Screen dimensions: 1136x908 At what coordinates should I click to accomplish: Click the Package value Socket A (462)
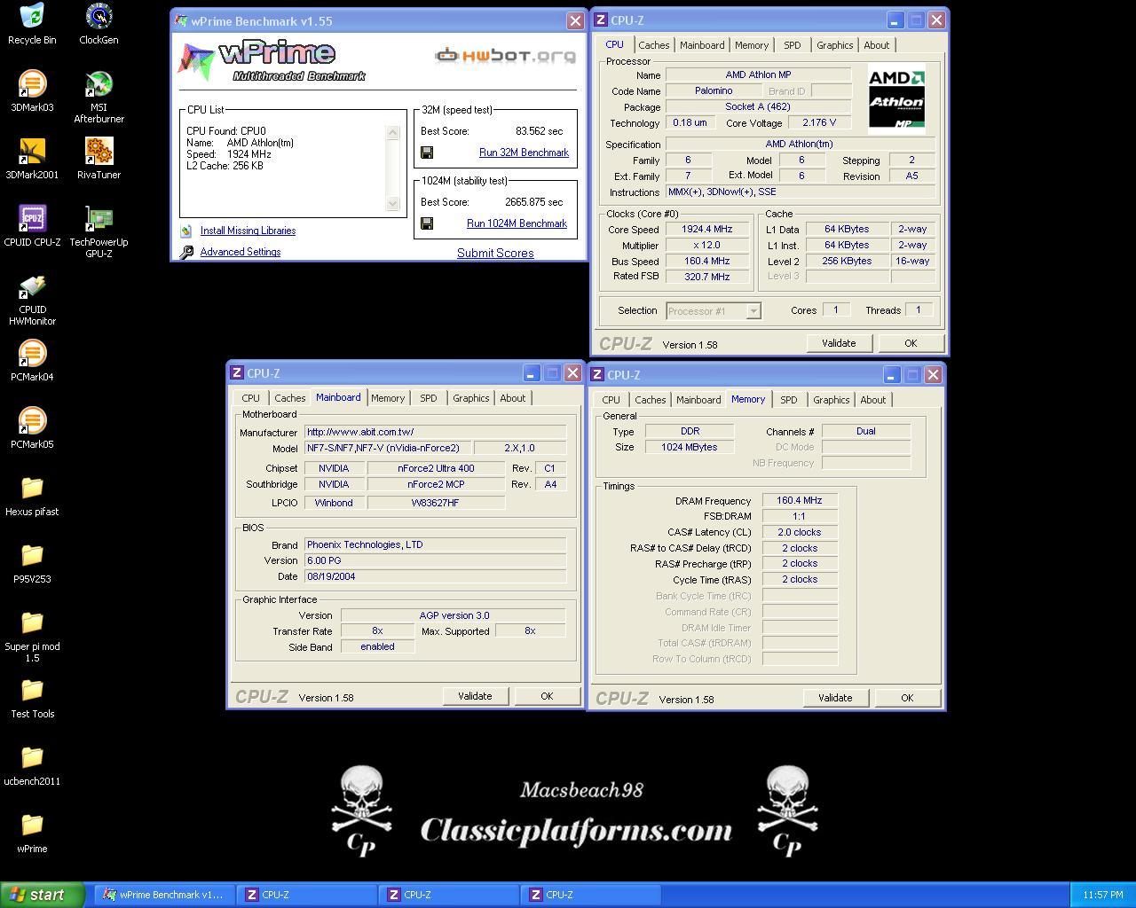758,106
